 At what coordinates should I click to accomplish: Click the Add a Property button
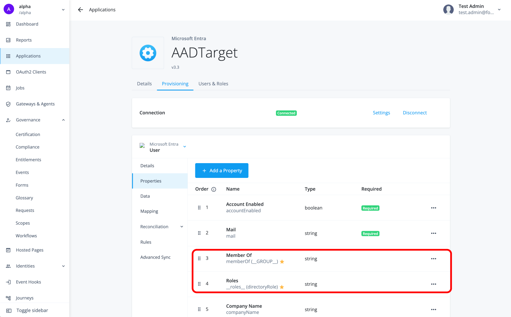click(x=221, y=170)
